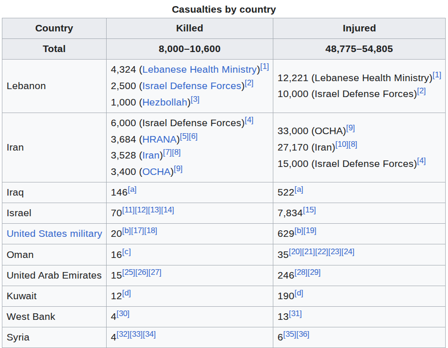This screenshot has width=448, height=348.
Task: Click citation [35] next to Syria's 6
Action: pyautogui.click(x=290, y=334)
